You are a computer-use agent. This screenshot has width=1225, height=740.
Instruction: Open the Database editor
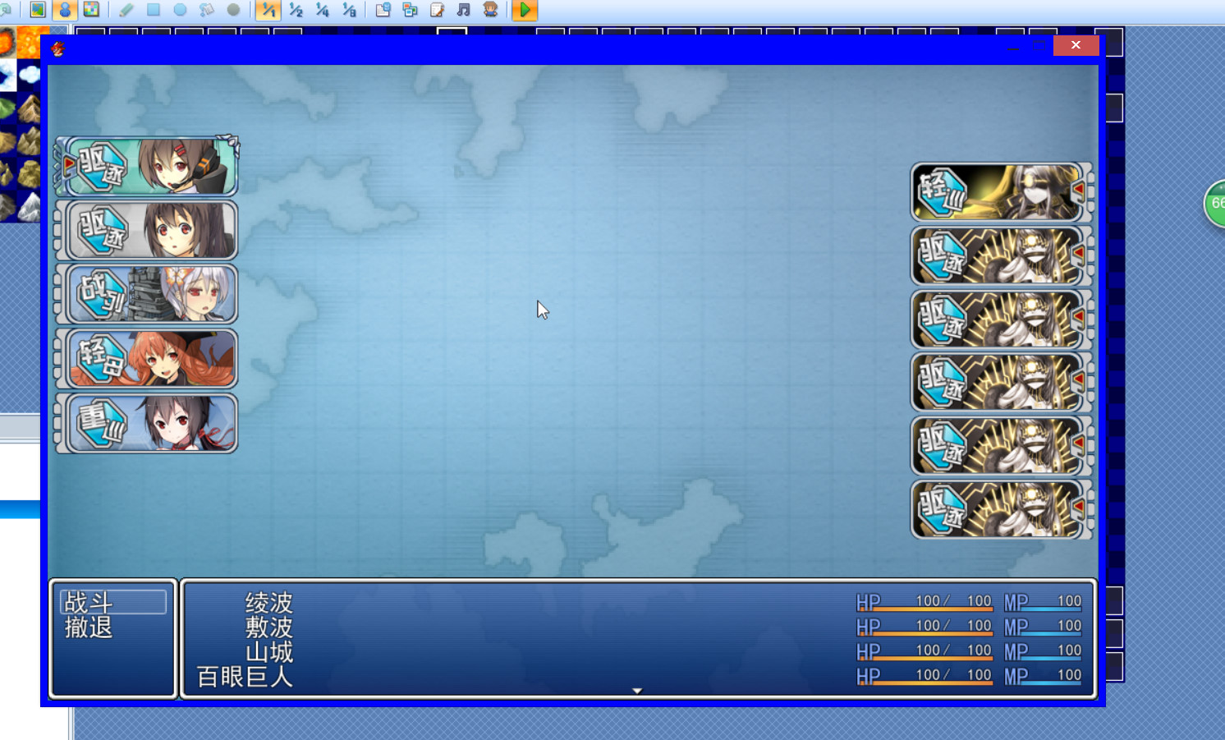click(x=383, y=10)
